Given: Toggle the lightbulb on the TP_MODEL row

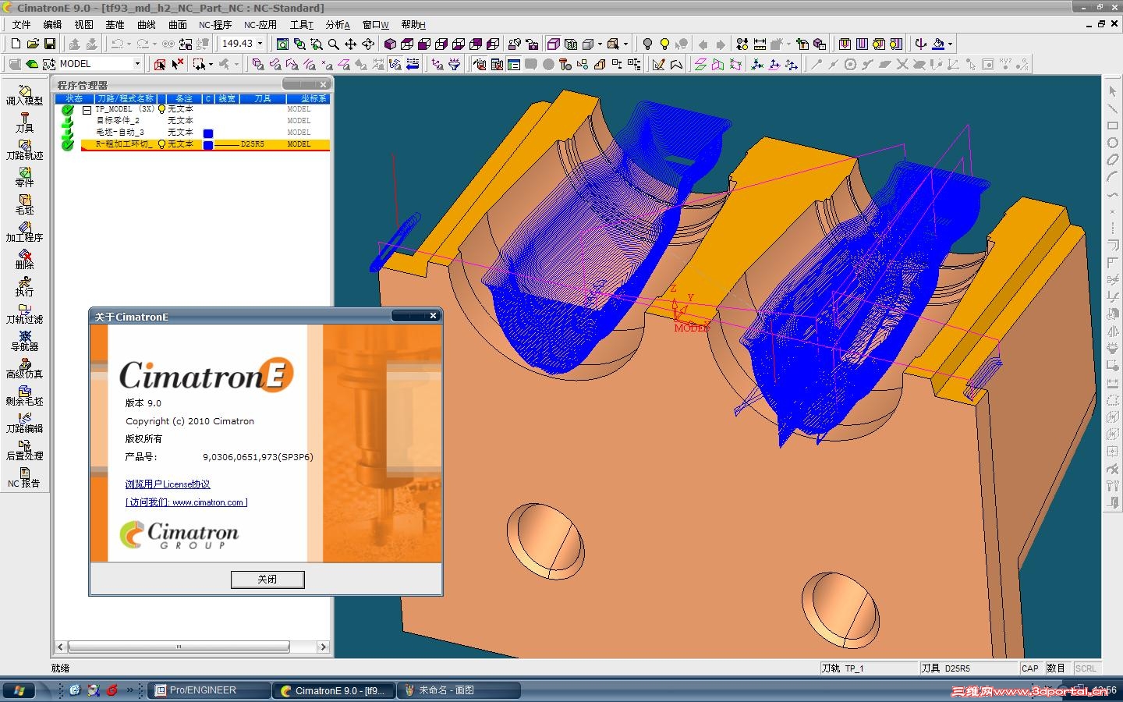Looking at the screenshot, I should pos(162,109).
